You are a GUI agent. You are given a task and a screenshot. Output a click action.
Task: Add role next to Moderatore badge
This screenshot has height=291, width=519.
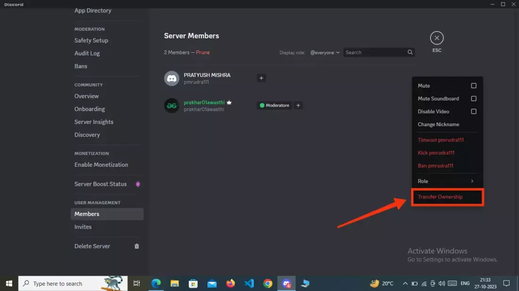(298, 105)
